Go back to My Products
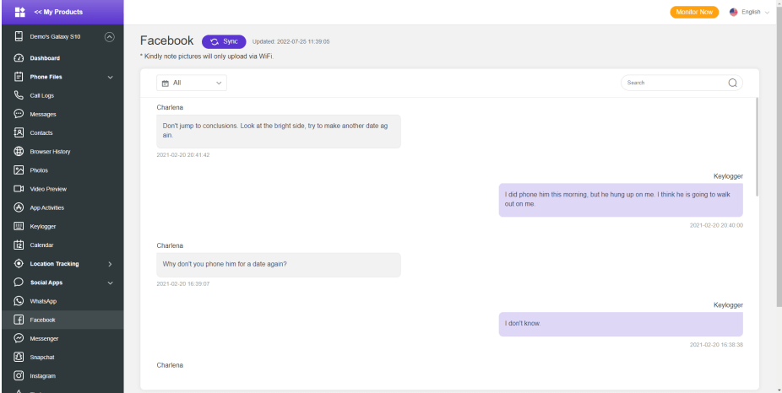Image resolution: width=782 pixels, height=393 pixels. (58, 12)
